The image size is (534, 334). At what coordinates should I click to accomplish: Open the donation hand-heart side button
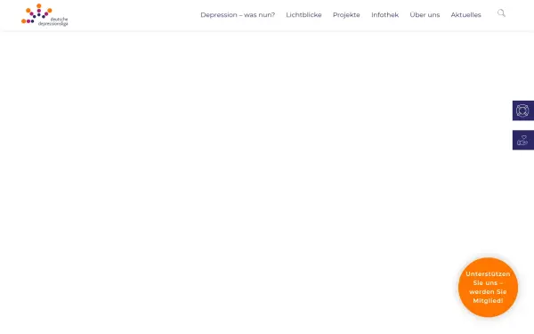(523, 140)
